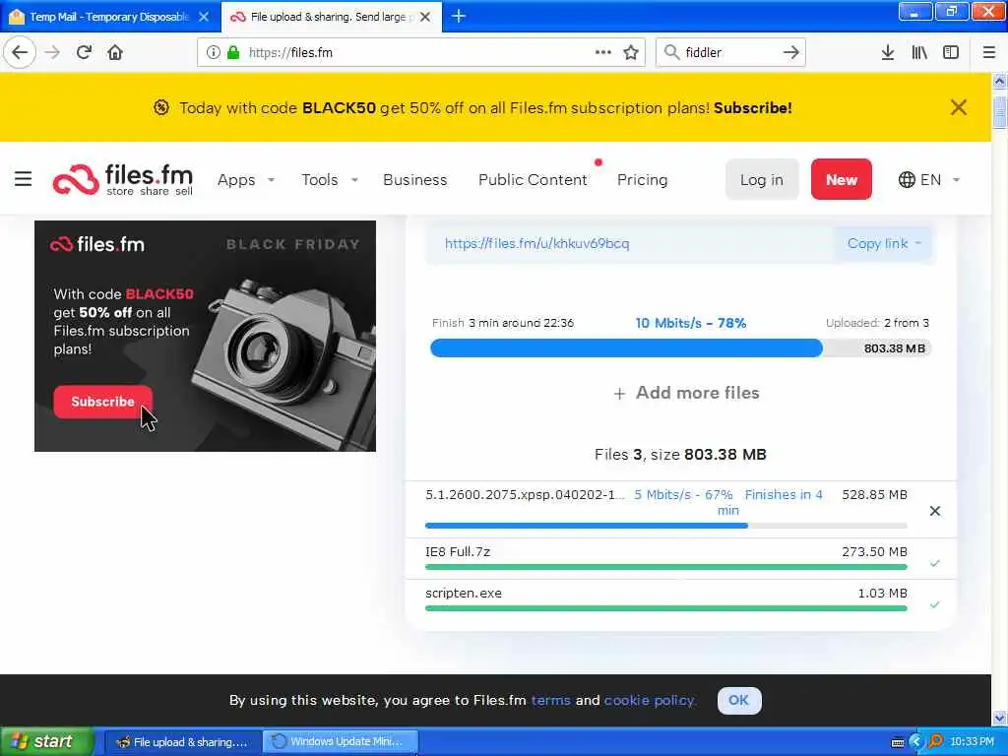The height and width of the screenshot is (756, 1008).
Task: Click the checkmark next to scripten.exe
Action: (x=935, y=604)
